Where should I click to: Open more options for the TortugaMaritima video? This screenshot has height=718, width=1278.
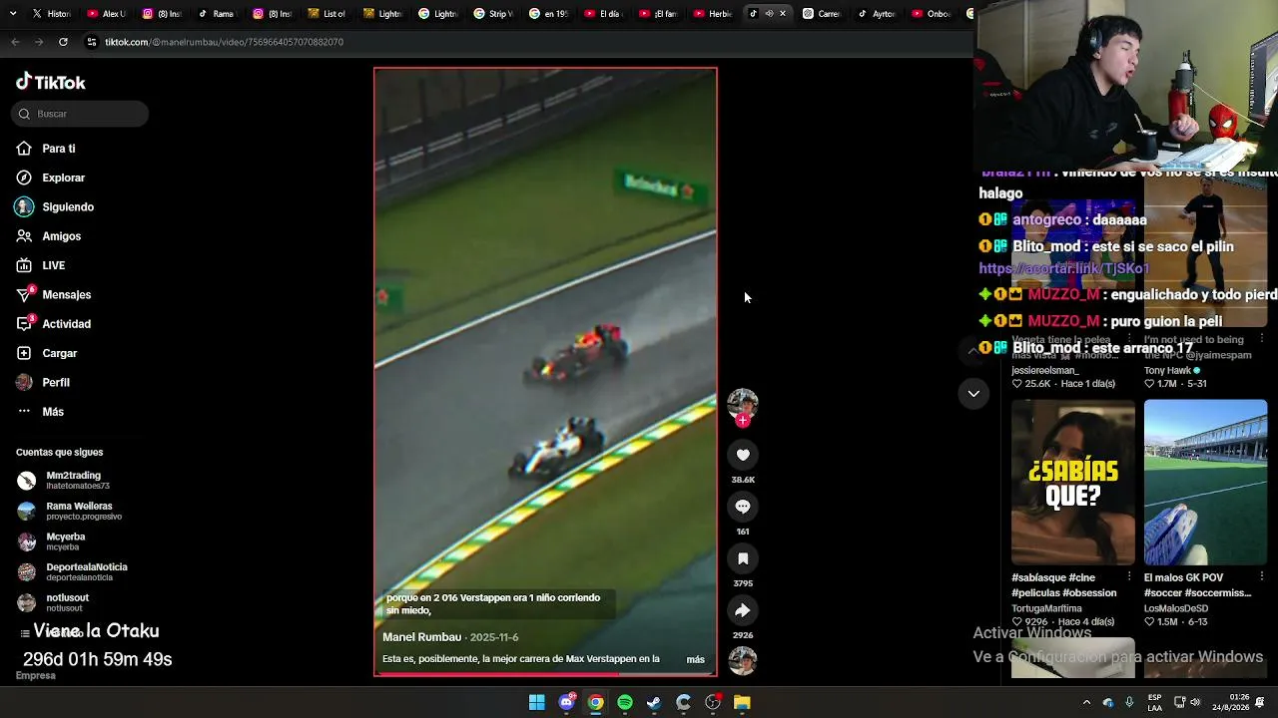pos(1129,576)
